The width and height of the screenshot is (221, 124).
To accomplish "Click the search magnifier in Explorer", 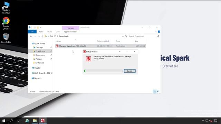I will click(x=158, y=36).
